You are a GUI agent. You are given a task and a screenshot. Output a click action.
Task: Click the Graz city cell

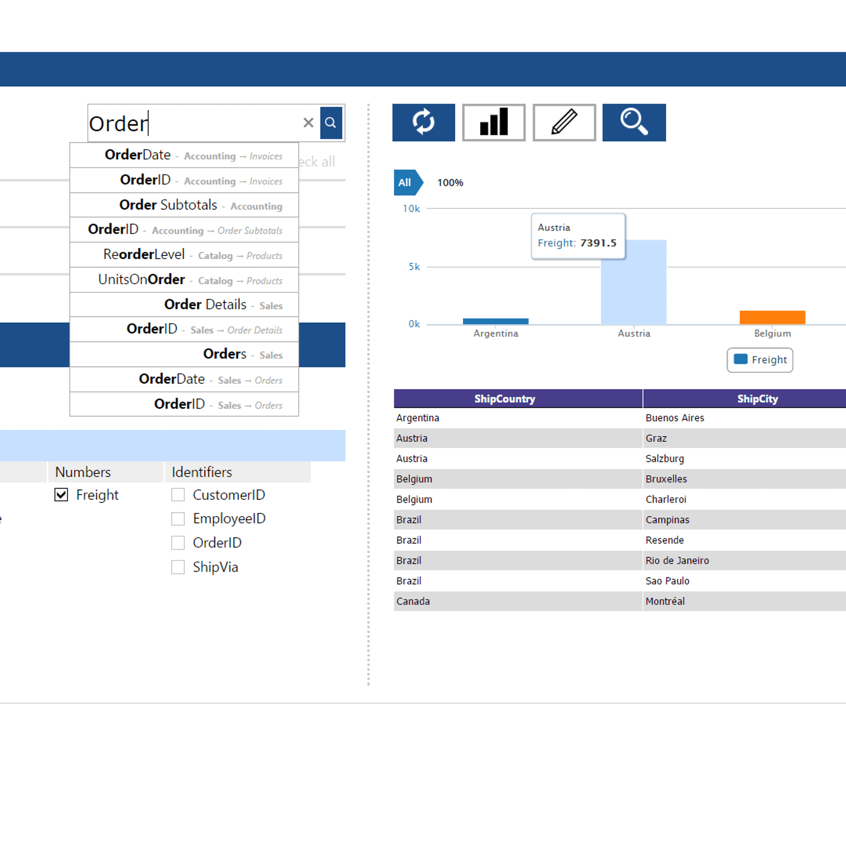click(x=745, y=438)
